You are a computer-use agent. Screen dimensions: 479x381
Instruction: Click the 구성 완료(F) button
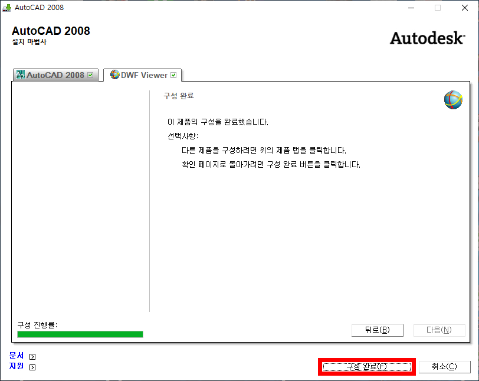366,367
